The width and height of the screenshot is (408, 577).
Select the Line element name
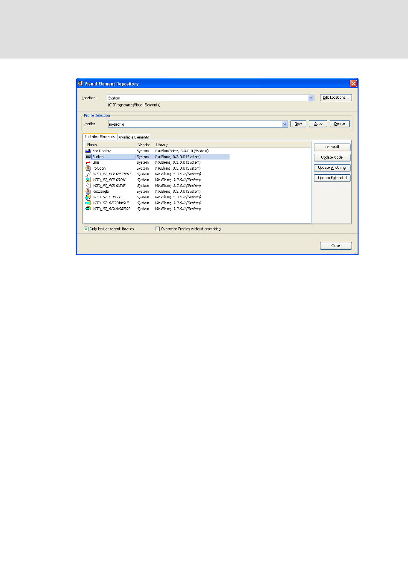96,162
